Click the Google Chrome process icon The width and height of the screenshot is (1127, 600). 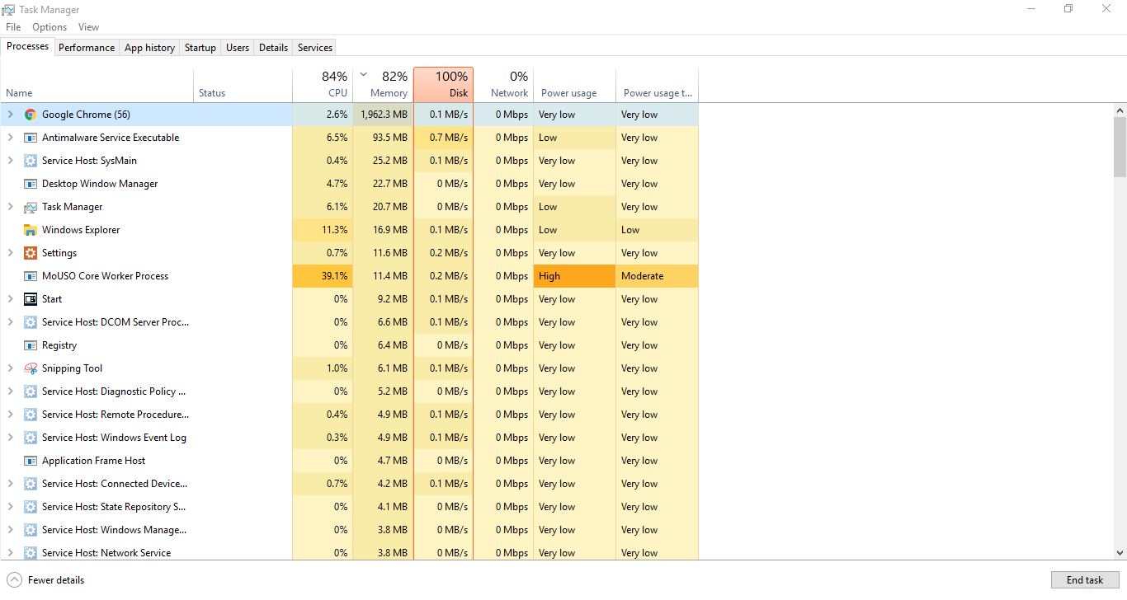[x=31, y=115]
